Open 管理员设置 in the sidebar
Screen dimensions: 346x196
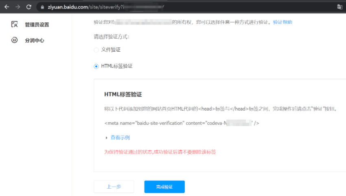[37, 25]
